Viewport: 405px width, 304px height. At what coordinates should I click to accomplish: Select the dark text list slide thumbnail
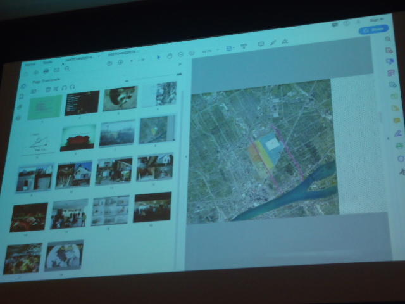tap(82, 103)
